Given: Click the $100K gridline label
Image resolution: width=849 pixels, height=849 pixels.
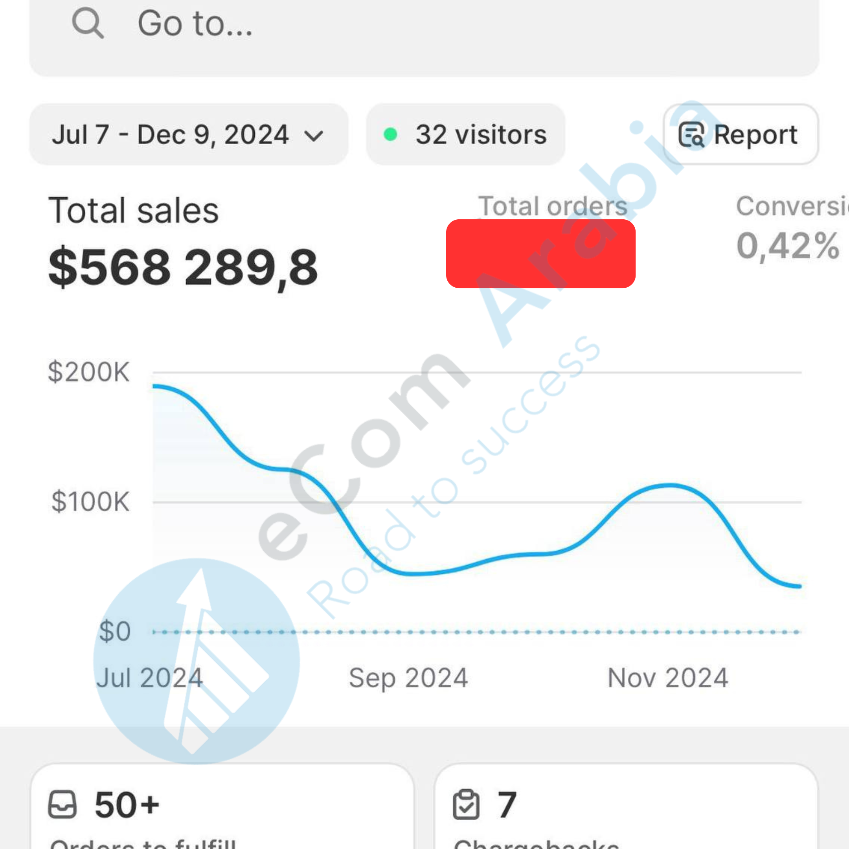Looking at the screenshot, I should click(90, 502).
